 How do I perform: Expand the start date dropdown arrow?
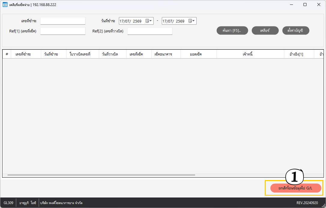[151, 21]
